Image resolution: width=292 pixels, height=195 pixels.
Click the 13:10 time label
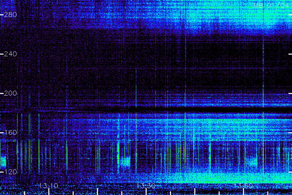tap(49, 186)
